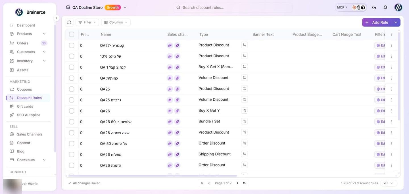Open settings icon for Shipping Discount row

tap(244, 154)
